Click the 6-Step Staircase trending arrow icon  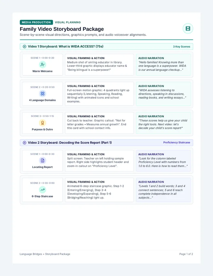42,190
